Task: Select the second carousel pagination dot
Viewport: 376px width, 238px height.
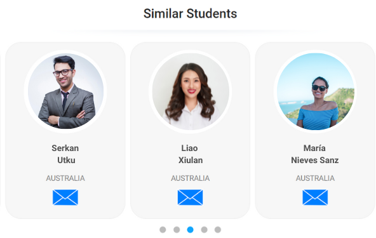Action: coord(177,230)
